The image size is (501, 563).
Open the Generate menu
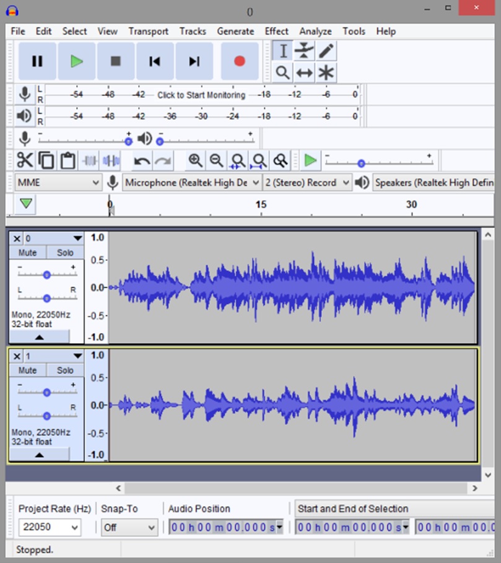235,31
